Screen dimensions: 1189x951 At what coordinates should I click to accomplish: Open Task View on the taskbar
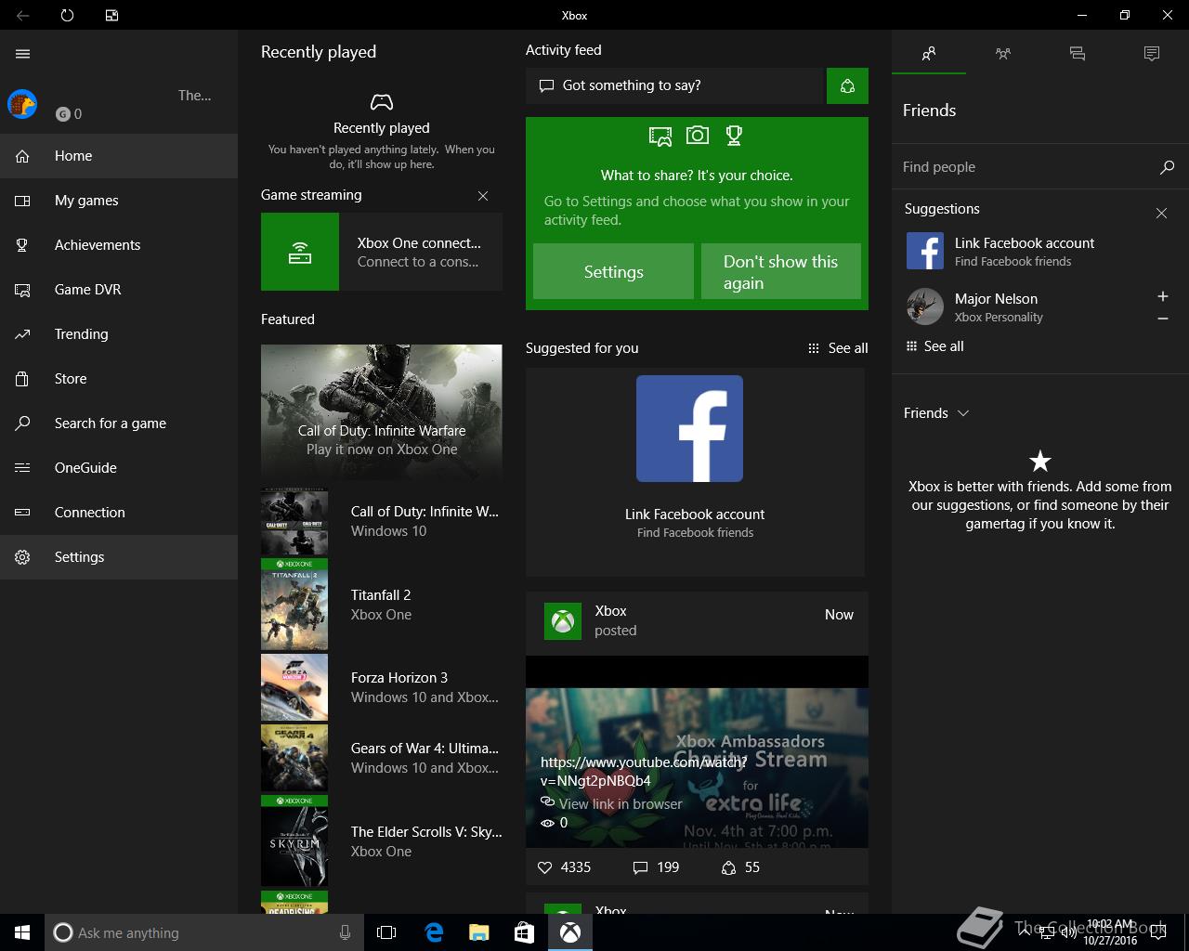(386, 932)
